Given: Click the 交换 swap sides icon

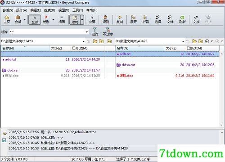Looking at the screenshot, I should point(196,19).
